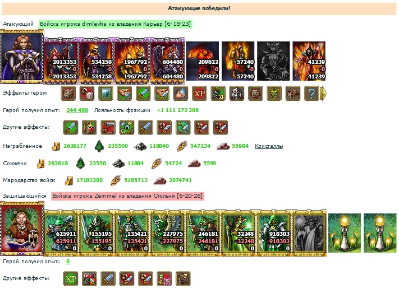The width and height of the screenshot is (399, 289).
Task: Click the dice hero effect icon
Action: point(87,93)
